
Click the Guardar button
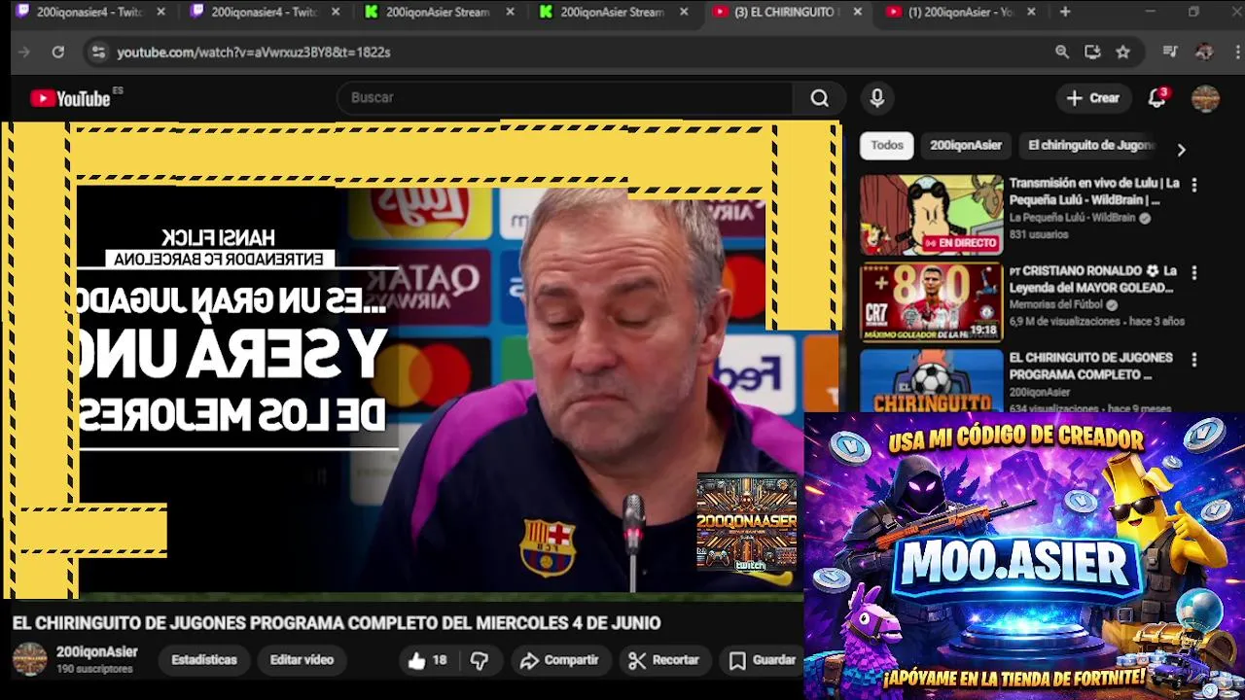pos(764,660)
